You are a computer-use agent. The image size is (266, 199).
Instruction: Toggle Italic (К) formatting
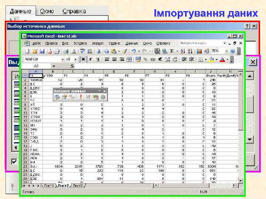91,59
